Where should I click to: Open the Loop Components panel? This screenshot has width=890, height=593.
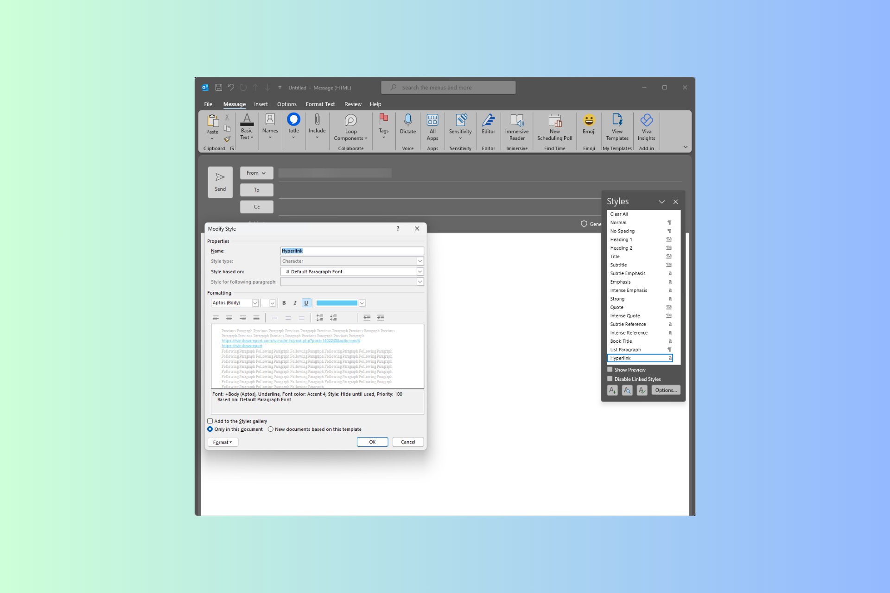351,127
